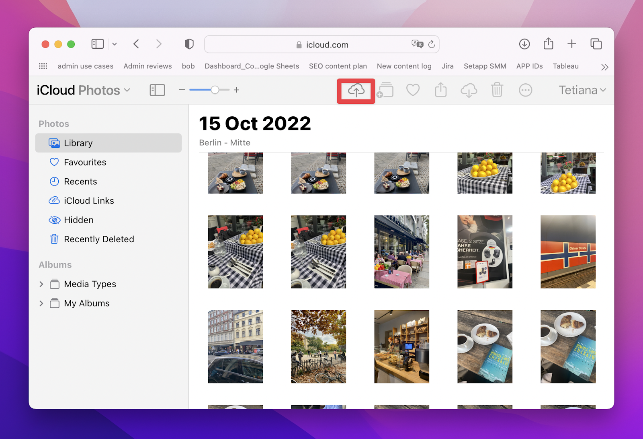Click the icloud.com address bar

[x=321, y=44]
